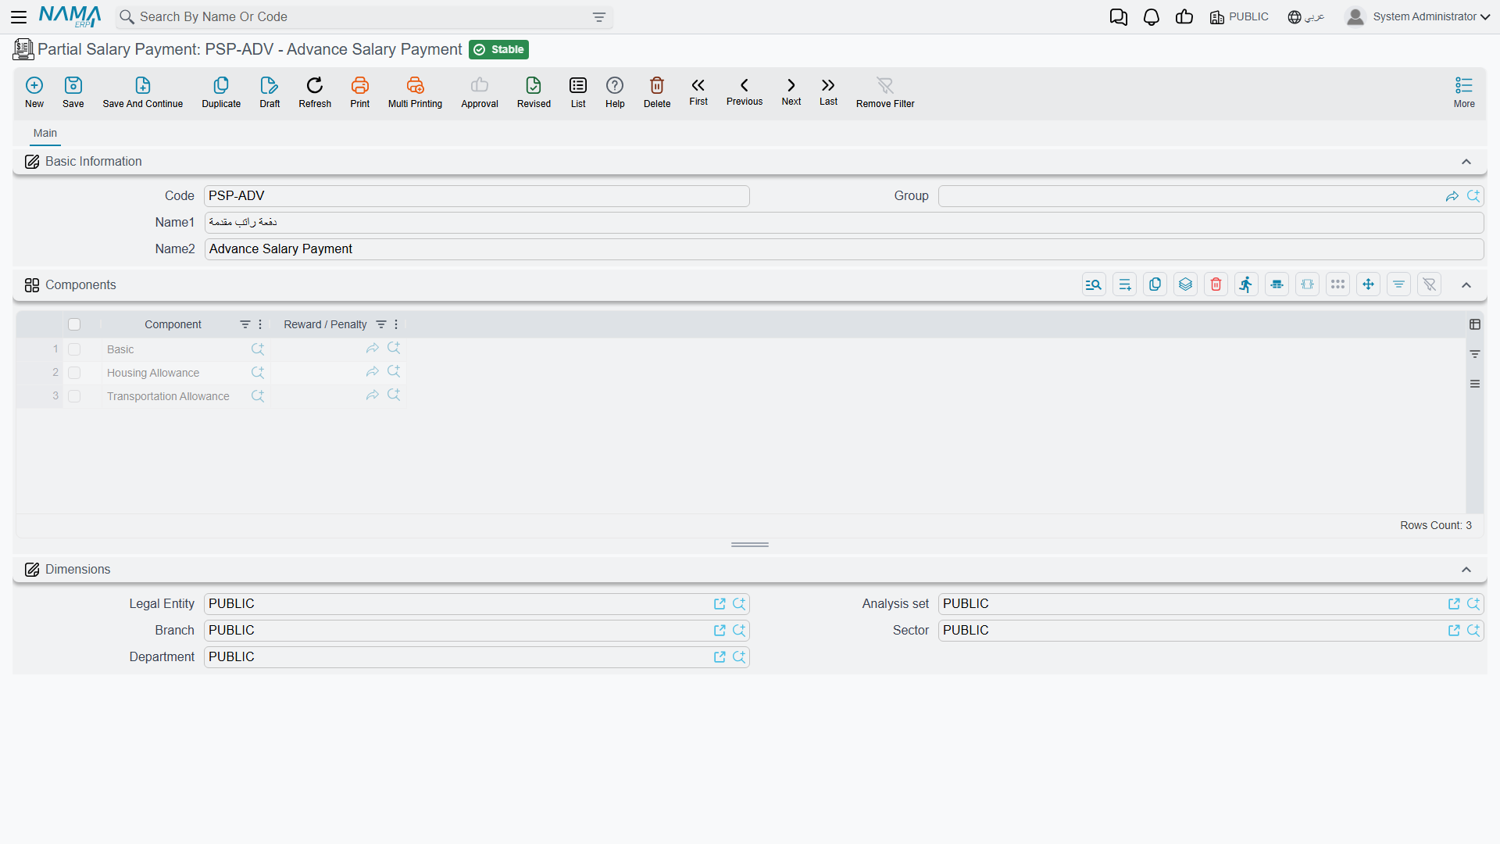Mark record as Draft
The image size is (1500, 844).
tap(270, 92)
